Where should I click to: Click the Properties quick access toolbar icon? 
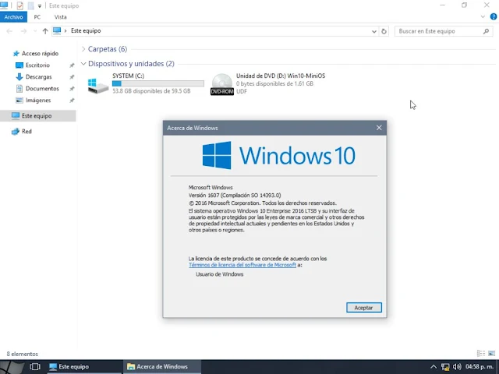click(19, 5)
